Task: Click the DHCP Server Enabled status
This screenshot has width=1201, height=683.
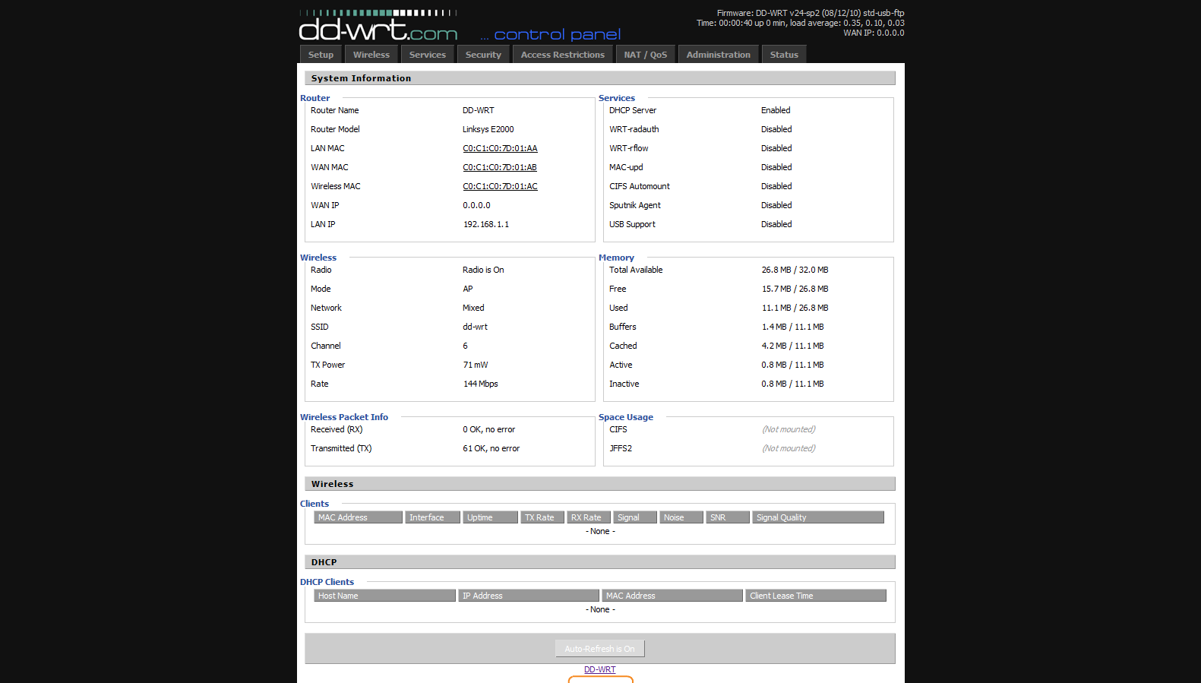Action: [x=776, y=111]
